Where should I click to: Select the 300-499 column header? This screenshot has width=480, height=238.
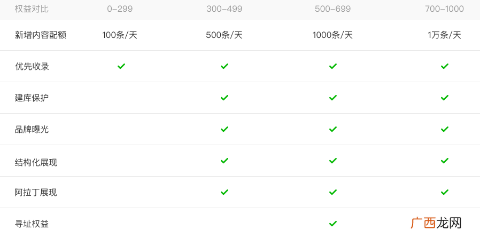pyautogui.click(x=224, y=9)
